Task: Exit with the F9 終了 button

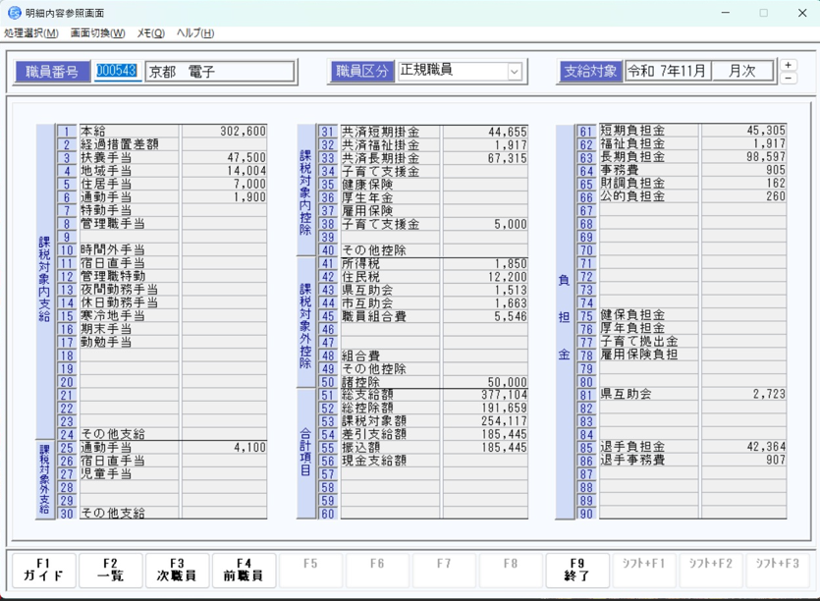Action: 577,571
